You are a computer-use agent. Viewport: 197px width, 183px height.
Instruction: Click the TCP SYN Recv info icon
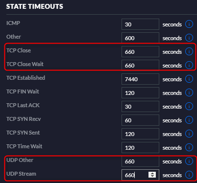(x=189, y=120)
